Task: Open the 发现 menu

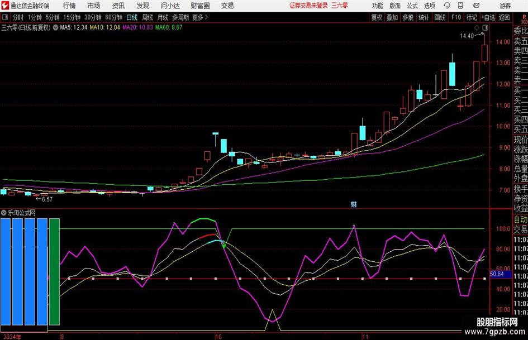Action: click(x=143, y=6)
